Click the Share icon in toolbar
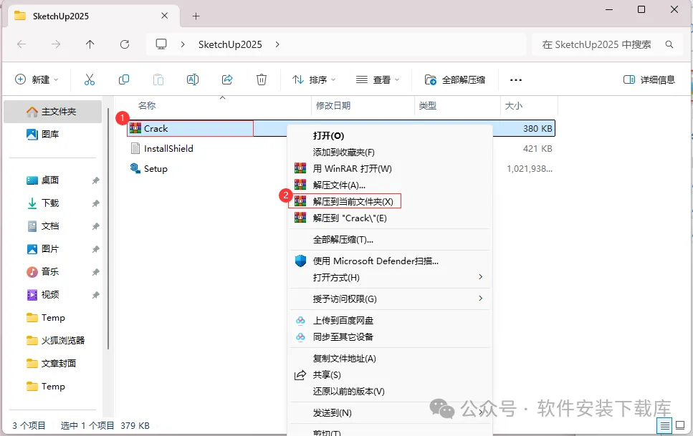Image resolution: width=693 pixels, height=436 pixels. pyautogui.click(x=227, y=79)
